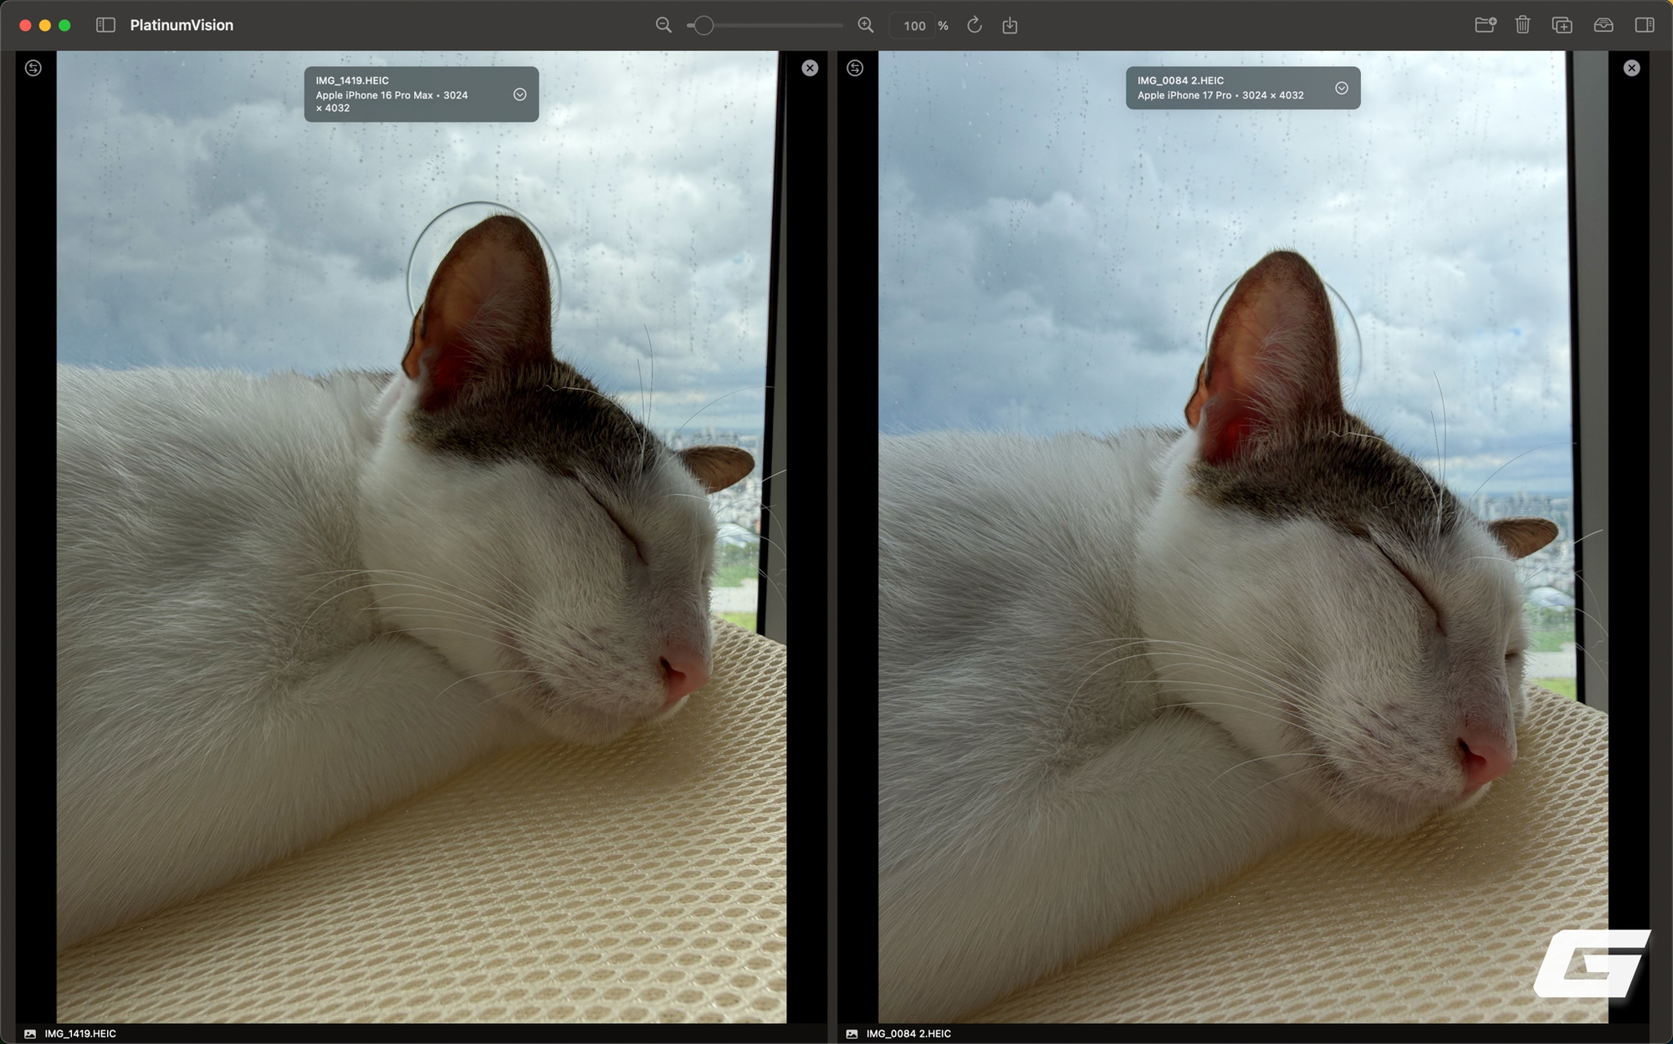The width and height of the screenshot is (1673, 1044).
Task: Click IMG_1419.HEIC label in bottom bar
Action: coord(80,1033)
